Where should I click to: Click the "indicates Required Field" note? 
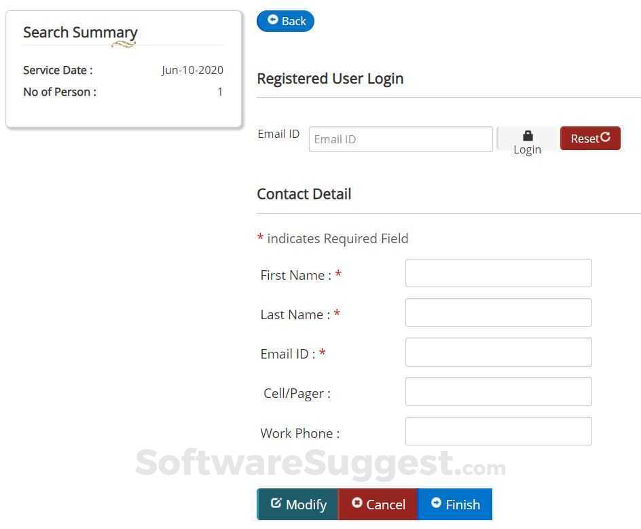tap(337, 238)
